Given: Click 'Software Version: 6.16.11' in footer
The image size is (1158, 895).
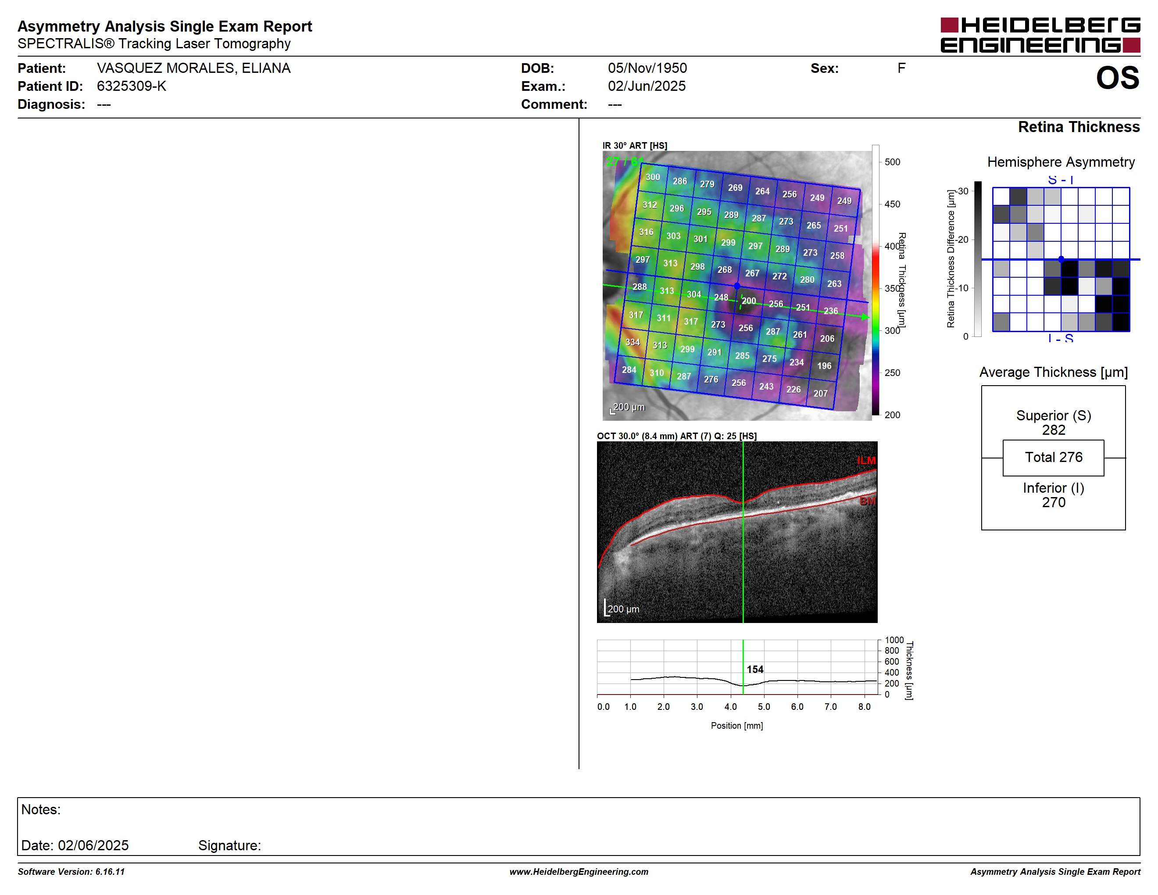Looking at the screenshot, I should coord(71,872).
